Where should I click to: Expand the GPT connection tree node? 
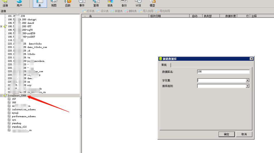1,27
